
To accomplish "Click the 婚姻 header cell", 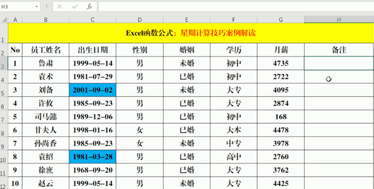I will click(x=187, y=50).
